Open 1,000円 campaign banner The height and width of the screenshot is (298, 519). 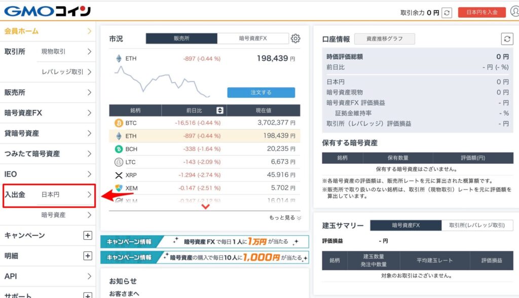(x=205, y=257)
